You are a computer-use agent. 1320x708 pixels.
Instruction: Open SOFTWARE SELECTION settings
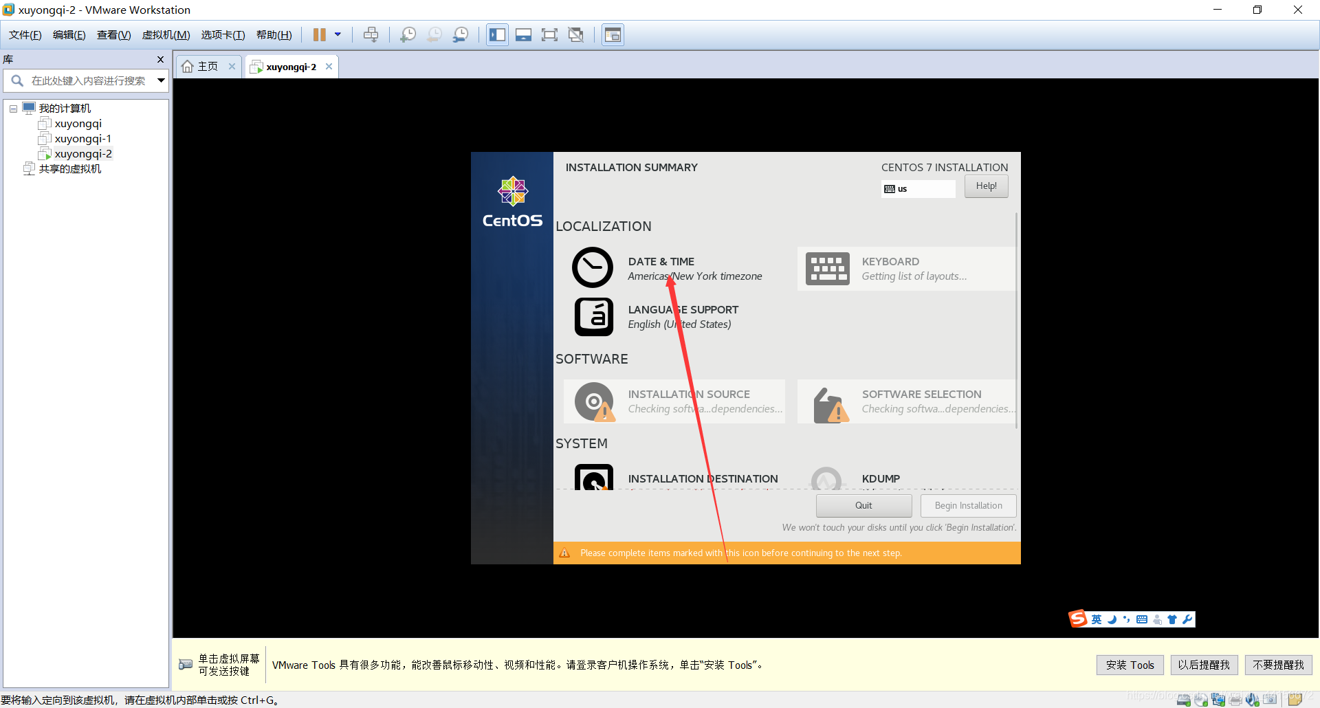906,401
